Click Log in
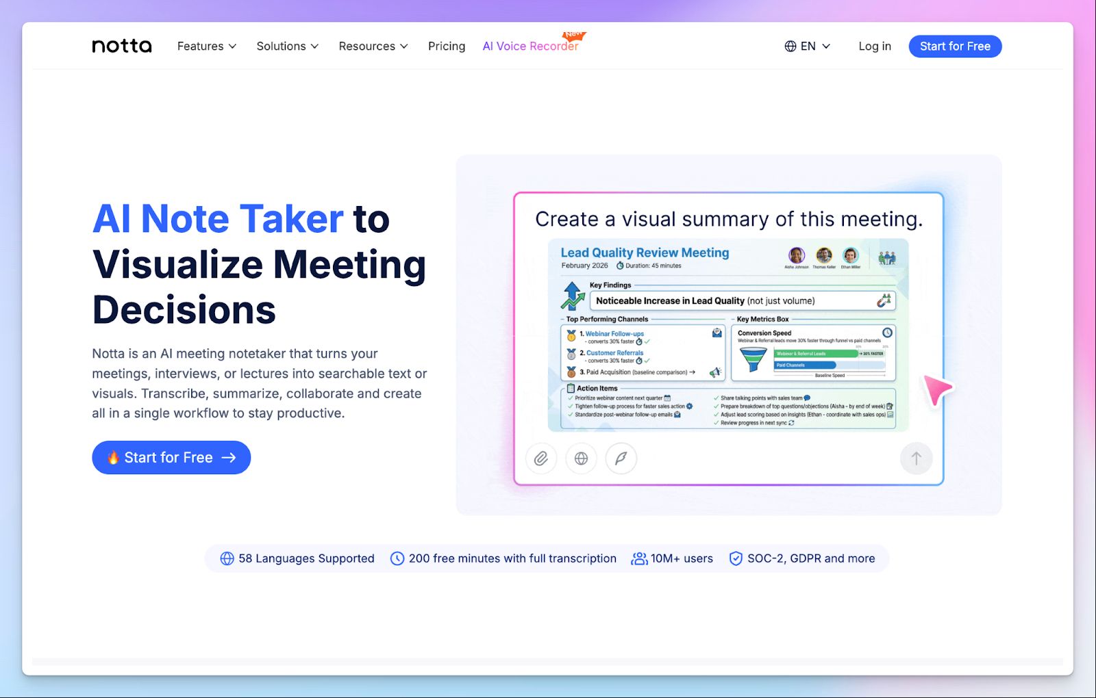 [874, 46]
